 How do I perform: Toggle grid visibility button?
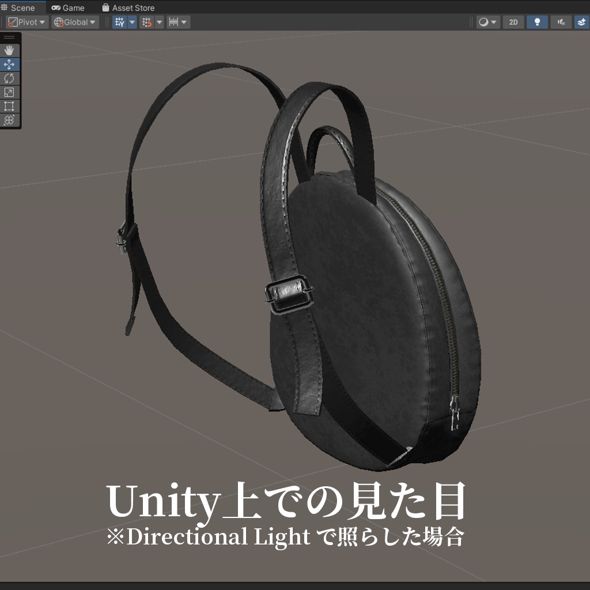pyautogui.click(x=120, y=22)
